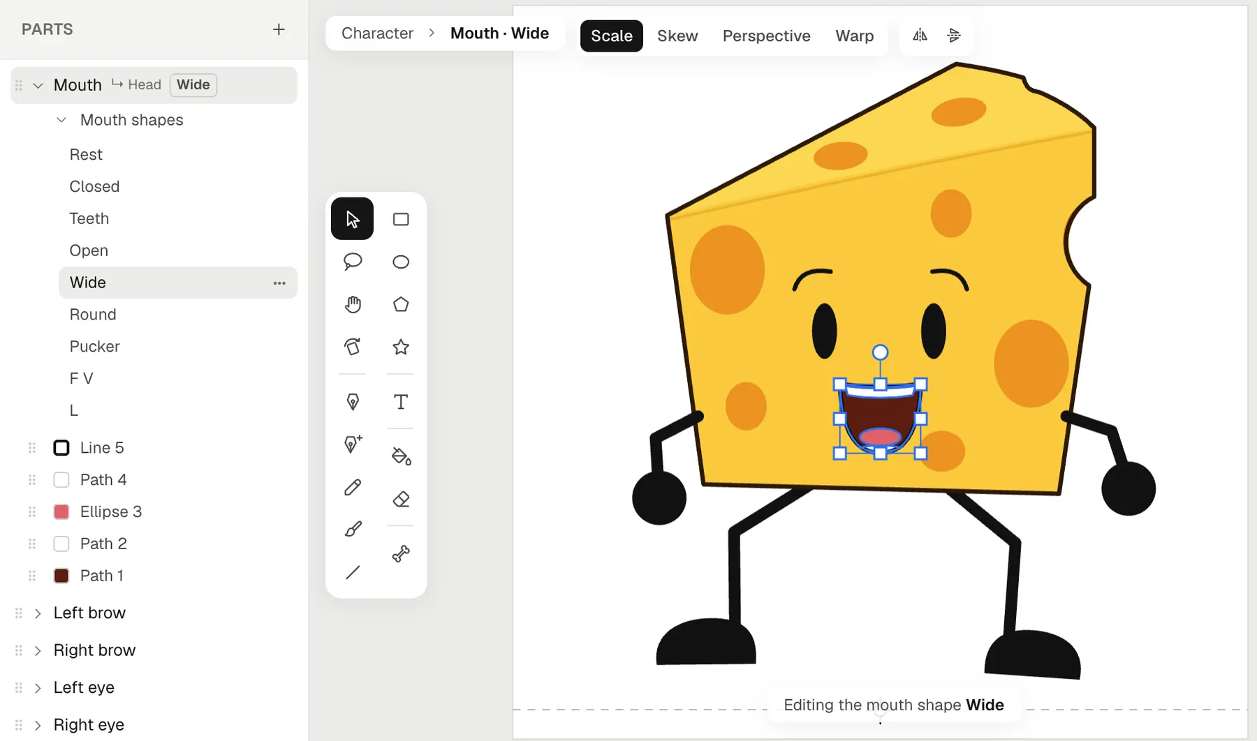Image resolution: width=1257 pixels, height=741 pixels.
Task: Select the Text tool
Action: click(401, 402)
